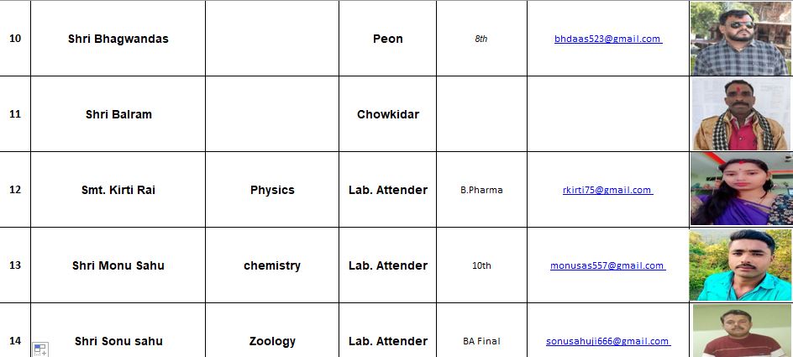Click the serial number 13 cell
Viewport: 793px width, 357px height.
pyautogui.click(x=15, y=265)
